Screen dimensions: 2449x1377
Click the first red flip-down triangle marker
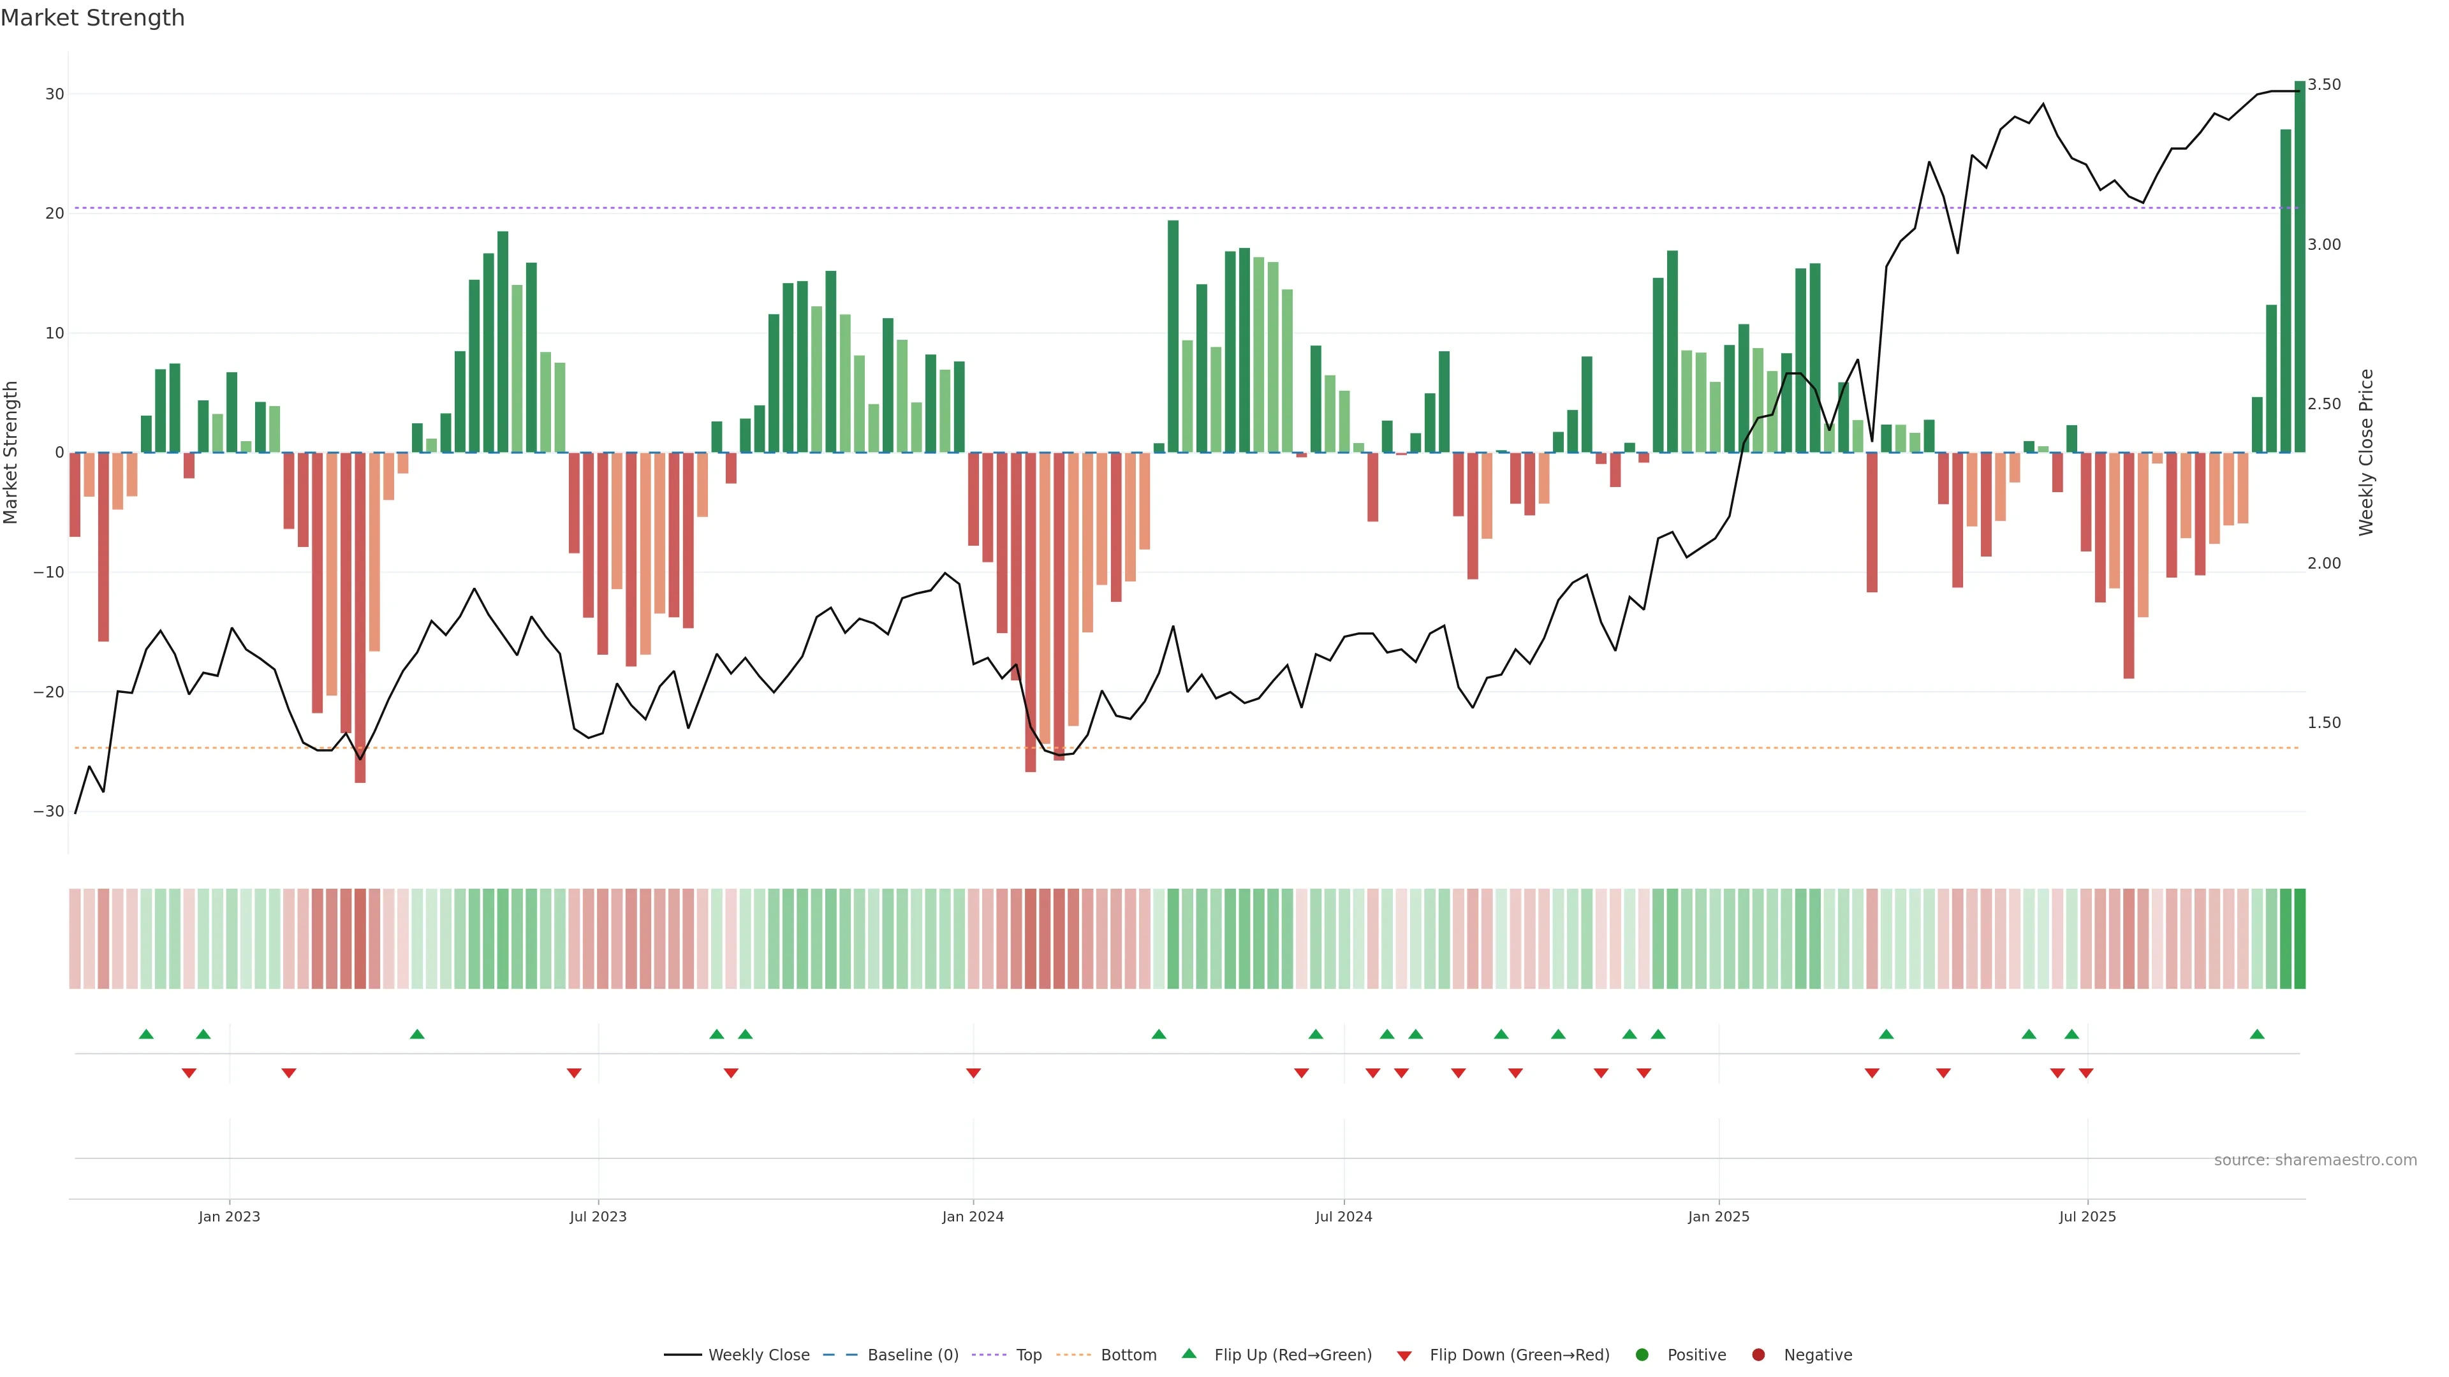pyautogui.click(x=189, y=1073)
